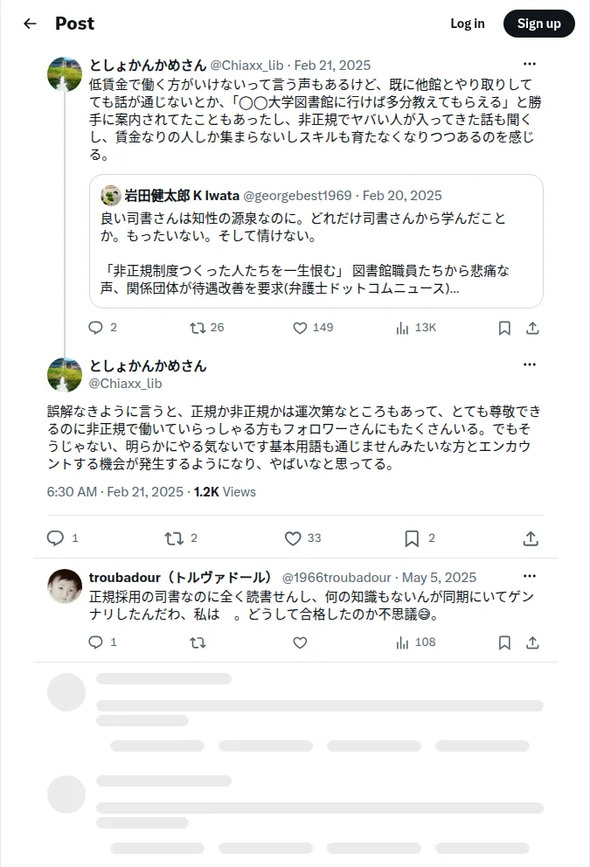Image resolution: width=590 pixels, height=867 pixels.
Task: Like the first post with 149 likes
Action: click(x=313, y=328)
